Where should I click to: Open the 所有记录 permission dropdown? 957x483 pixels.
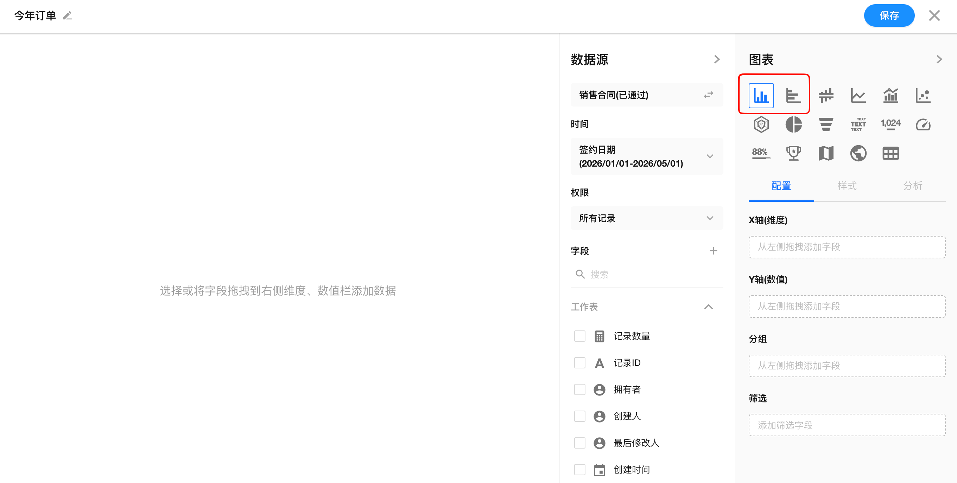(x=646, y=218)
